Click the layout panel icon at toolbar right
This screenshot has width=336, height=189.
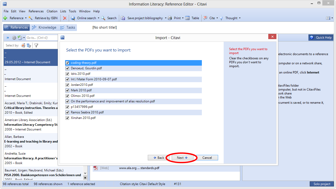[328, 18]
